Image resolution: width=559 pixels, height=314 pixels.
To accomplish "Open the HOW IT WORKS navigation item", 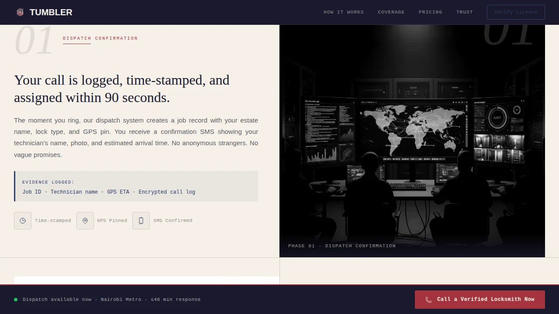I will pos(344,12).
